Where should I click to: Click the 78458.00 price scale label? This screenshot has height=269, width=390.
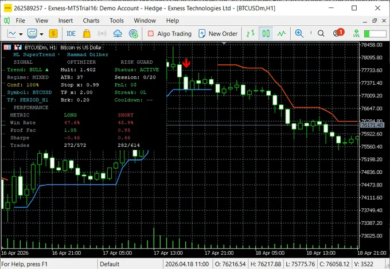[x=372, y=45]
